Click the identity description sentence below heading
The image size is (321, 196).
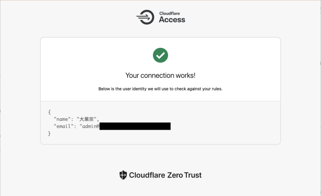pyautogui.click(x=160, y=89)
